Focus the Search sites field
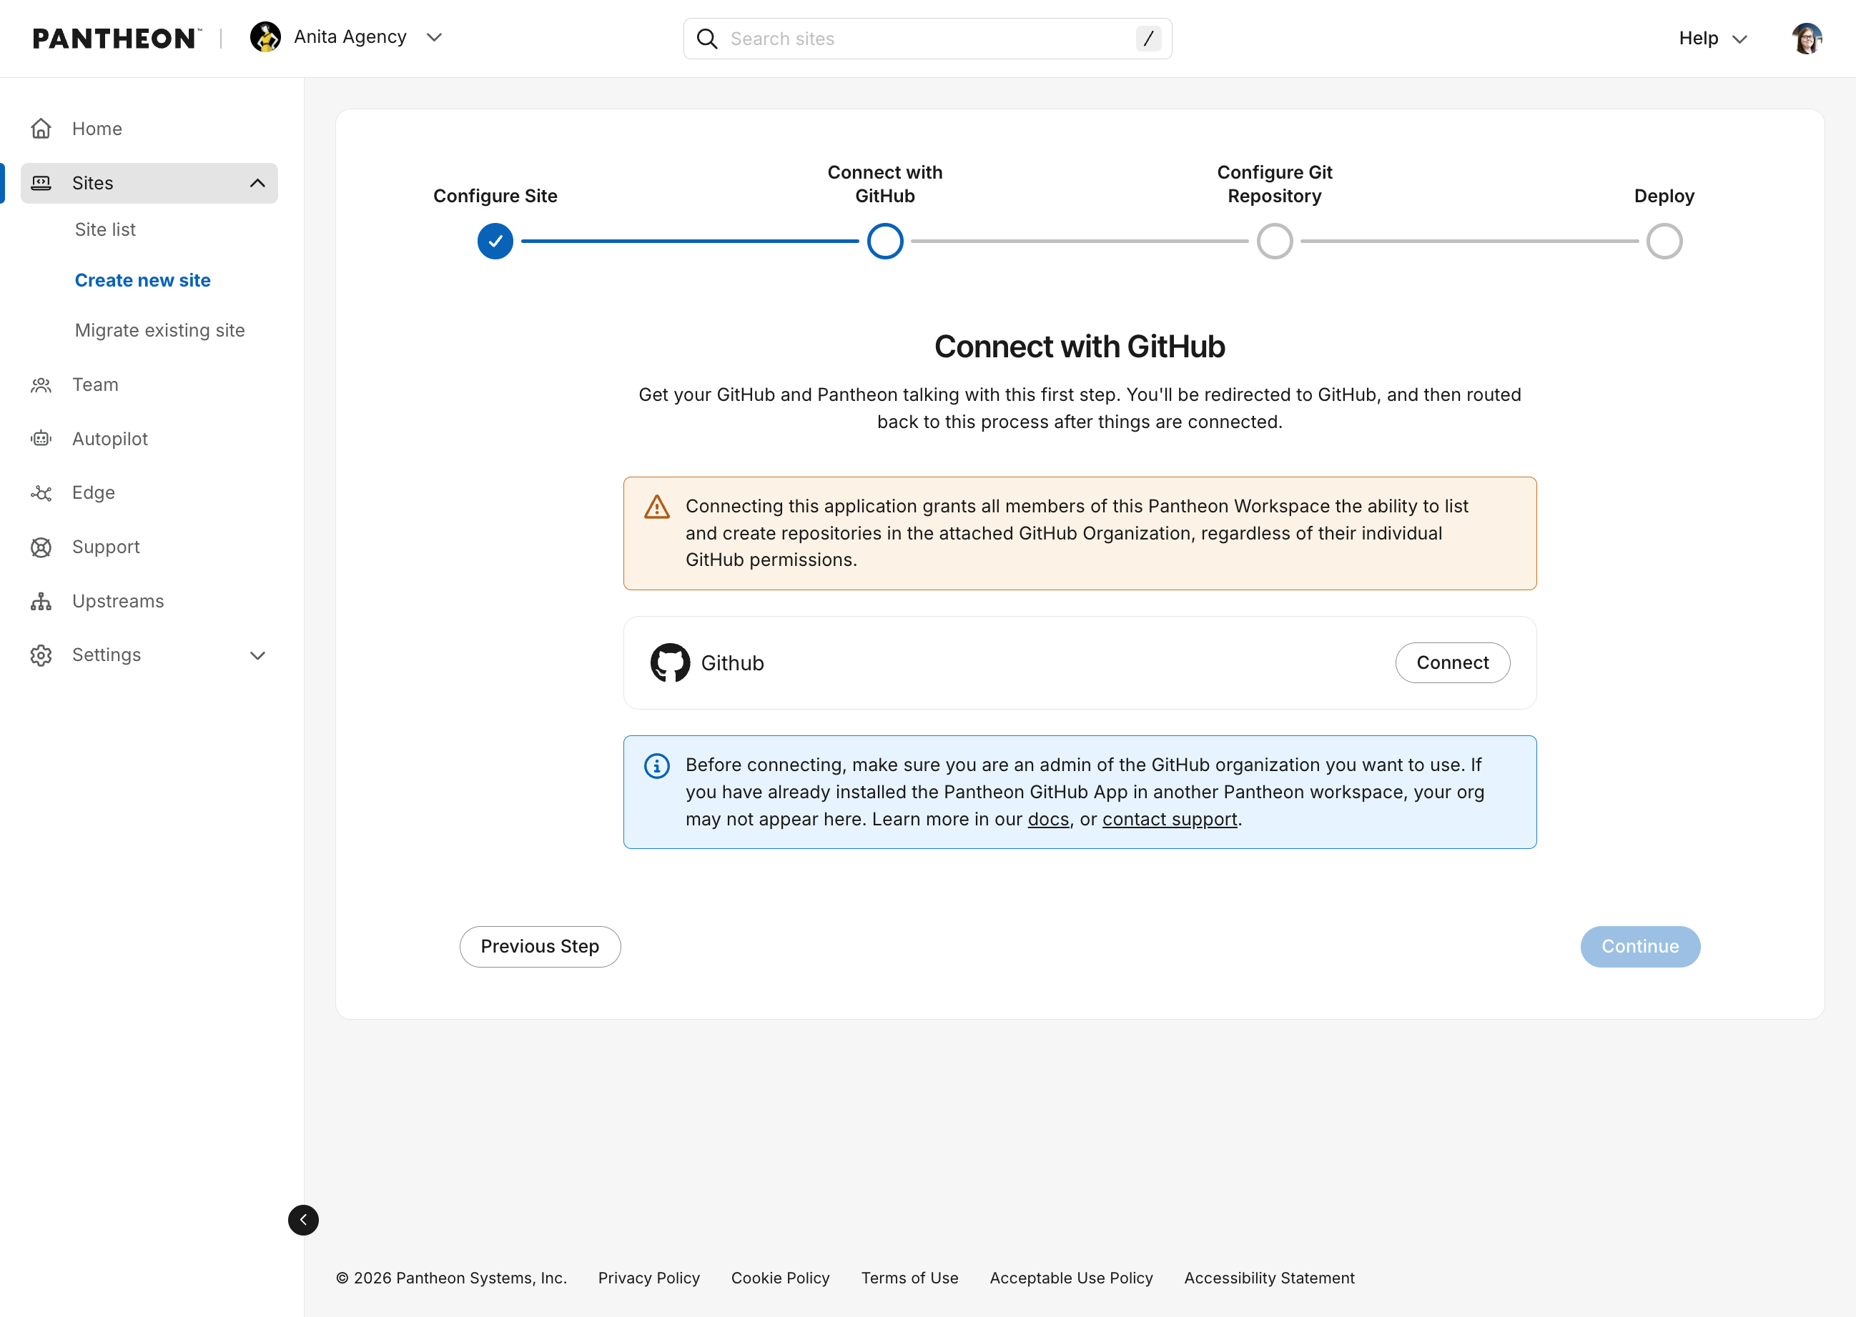The image size is (1856, 1317). click(927, 39)
